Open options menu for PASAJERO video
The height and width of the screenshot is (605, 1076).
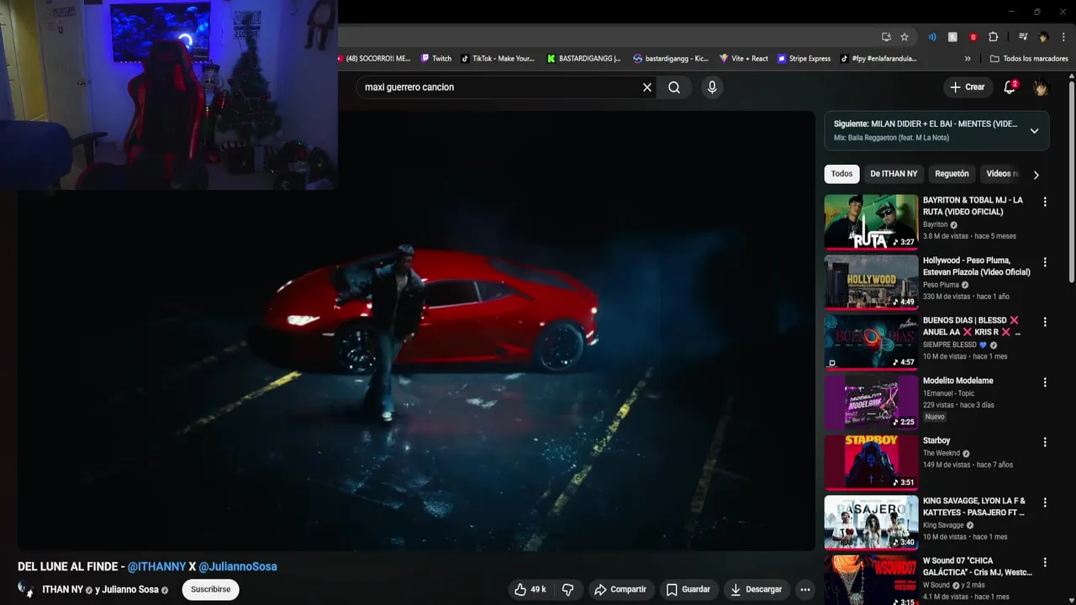tap(1045, 502)
